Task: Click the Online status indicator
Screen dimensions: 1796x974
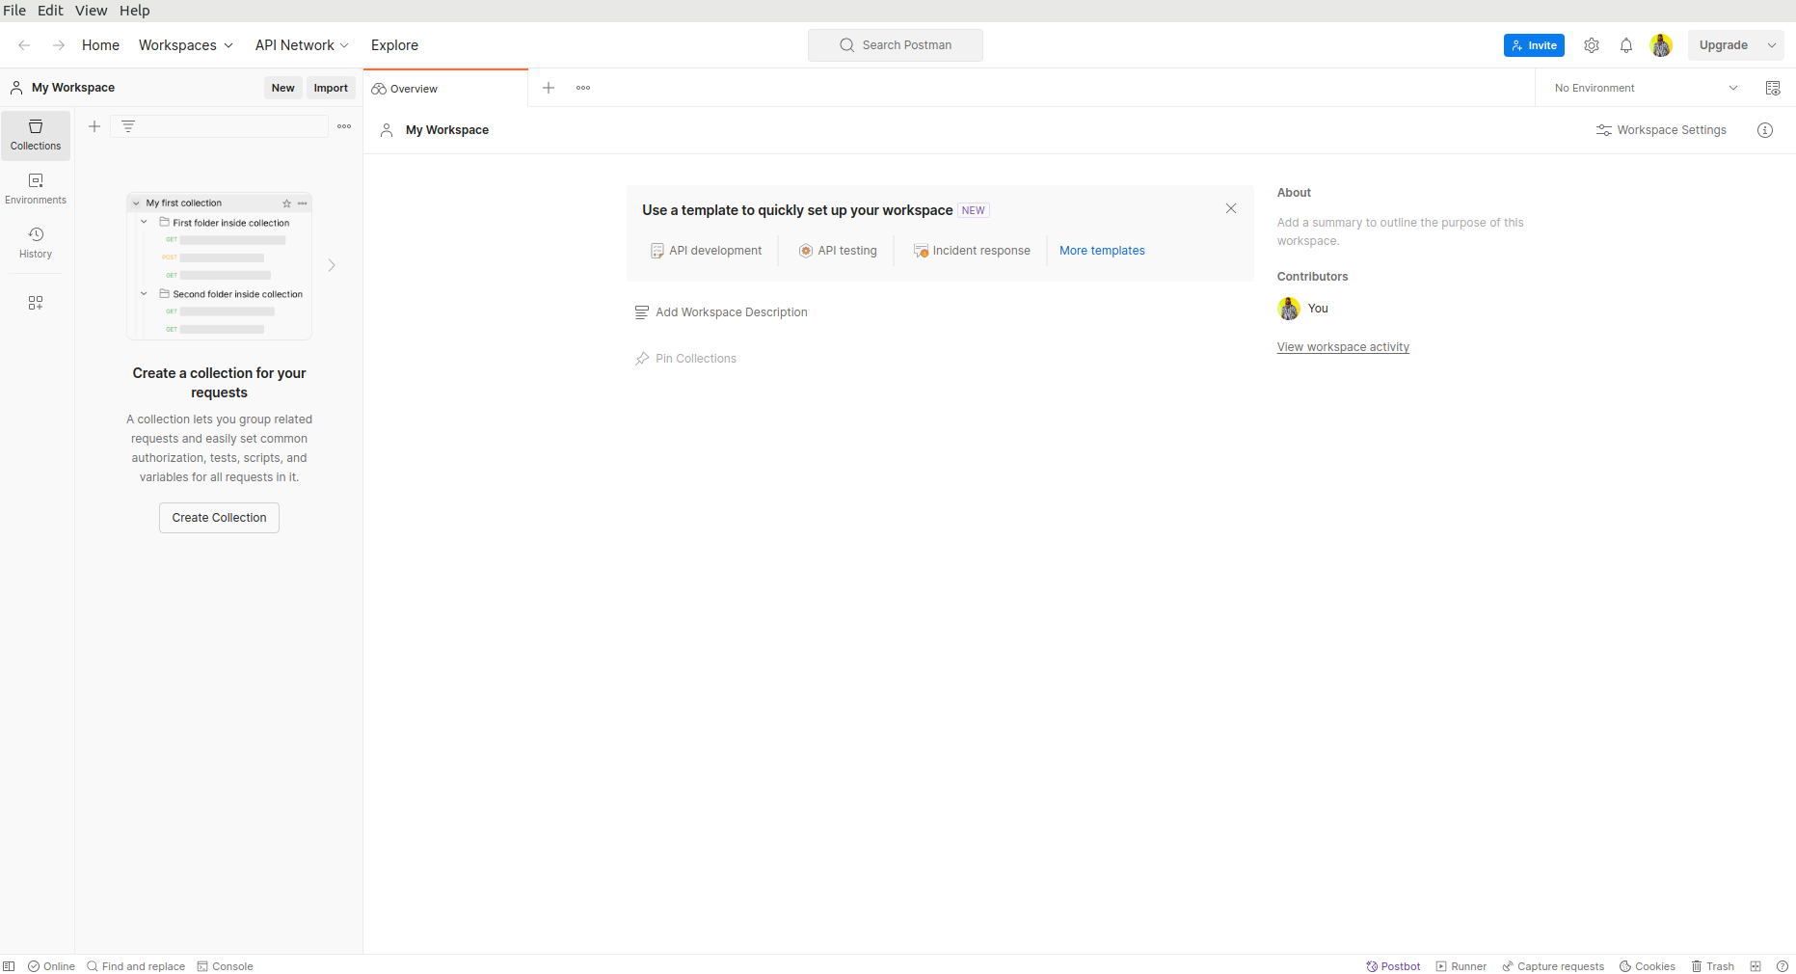Action: [x=51, y=966]
